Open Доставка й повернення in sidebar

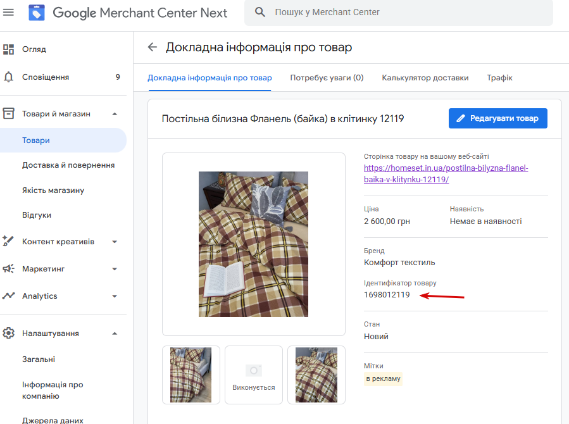(68, 165)
